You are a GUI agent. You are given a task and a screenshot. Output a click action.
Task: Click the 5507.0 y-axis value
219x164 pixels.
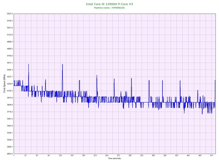pos(10,14)
